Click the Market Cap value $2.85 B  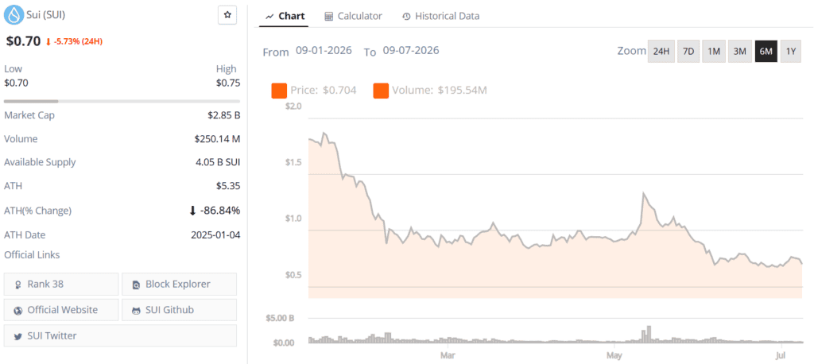223,115
